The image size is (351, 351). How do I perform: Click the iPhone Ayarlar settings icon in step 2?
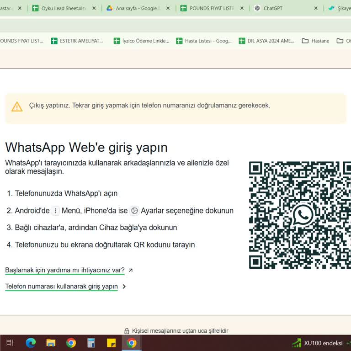134,211
